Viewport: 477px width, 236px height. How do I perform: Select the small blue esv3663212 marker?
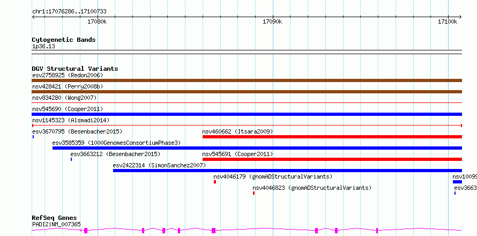tap(71, 159)
